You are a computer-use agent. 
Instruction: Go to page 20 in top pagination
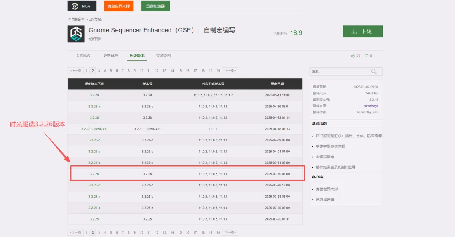pos(218,71)
